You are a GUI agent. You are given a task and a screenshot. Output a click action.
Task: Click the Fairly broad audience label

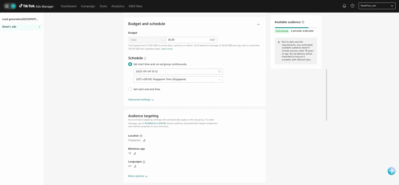pos(282,31)
